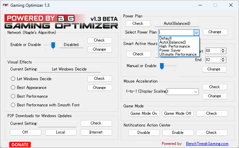Screen dimensions: 239x148
Task: Click Change in Smart Active Hours section
Action: point(214,69)
